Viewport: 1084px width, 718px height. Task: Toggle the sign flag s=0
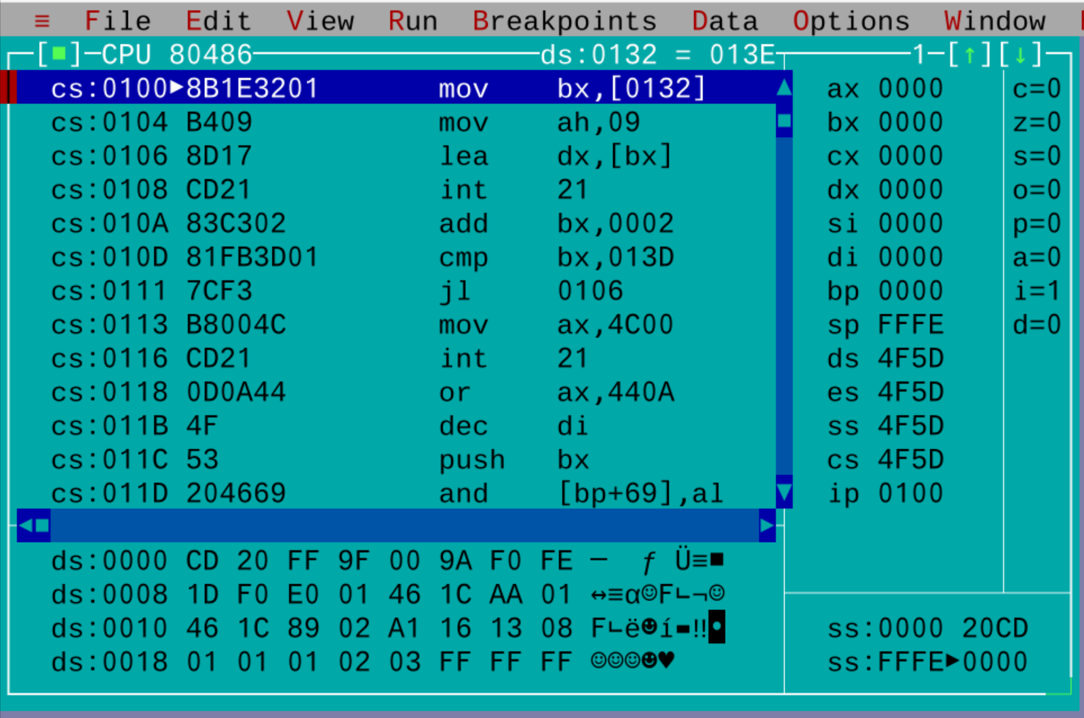tap(1037, 155)
